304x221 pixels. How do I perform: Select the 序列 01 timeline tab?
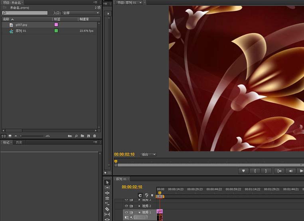coord(121,179)
